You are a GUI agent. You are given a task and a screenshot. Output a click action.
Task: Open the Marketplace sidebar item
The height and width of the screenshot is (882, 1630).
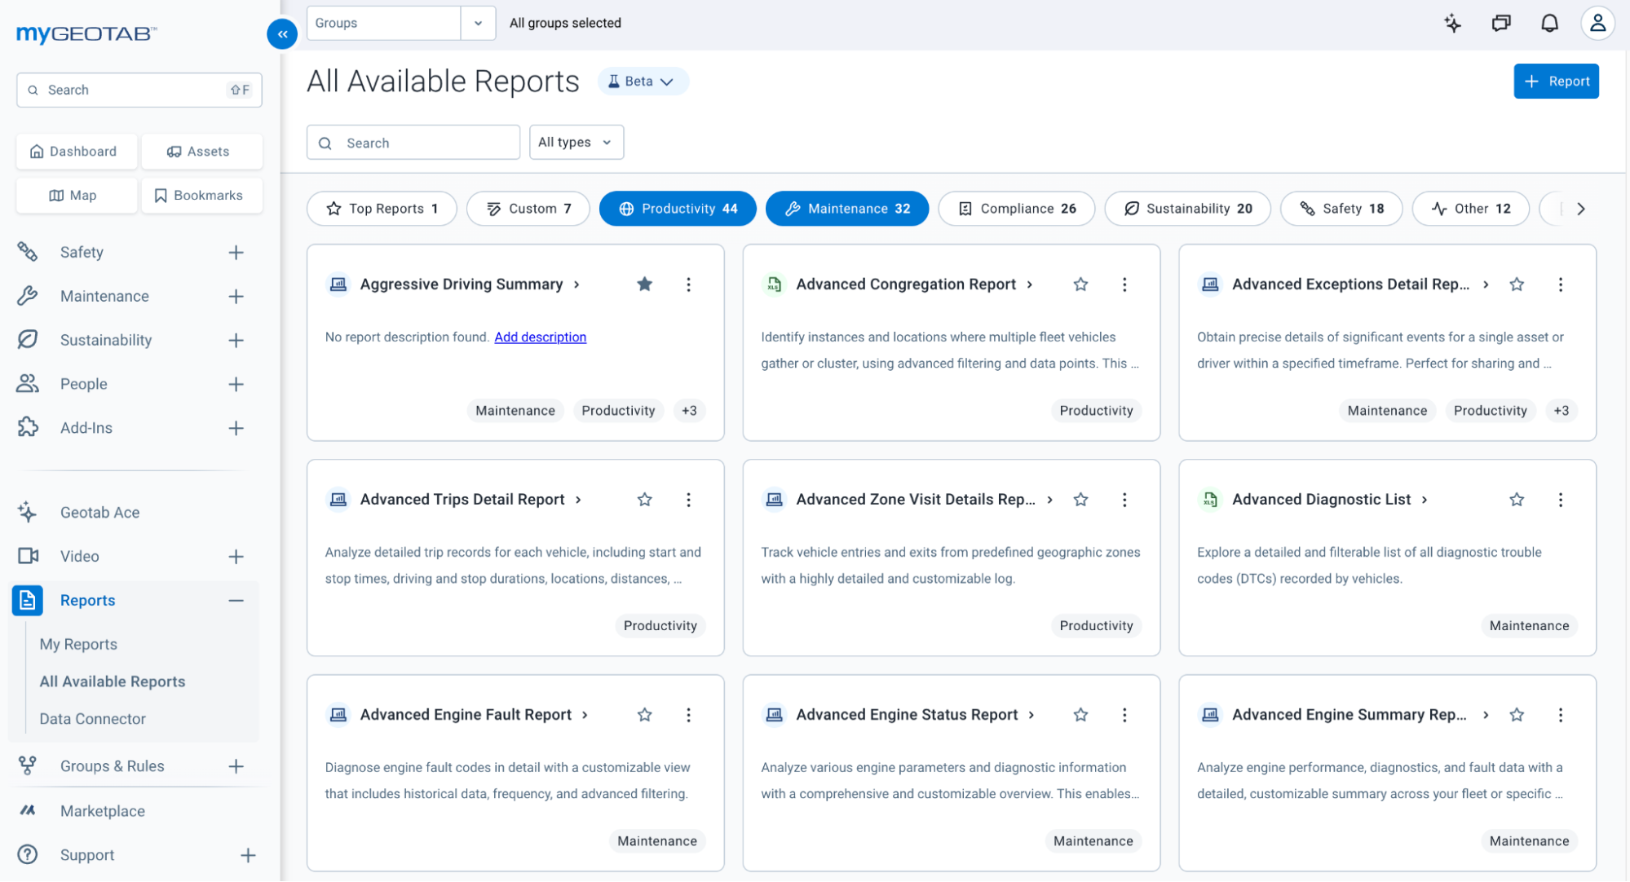pos(103,811)
